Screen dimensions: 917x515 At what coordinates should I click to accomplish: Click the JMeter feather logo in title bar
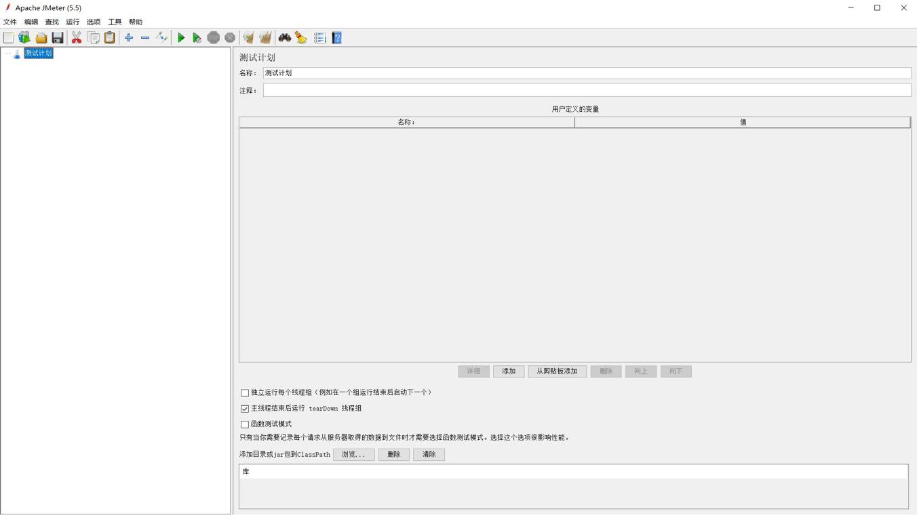pos(8,7)
